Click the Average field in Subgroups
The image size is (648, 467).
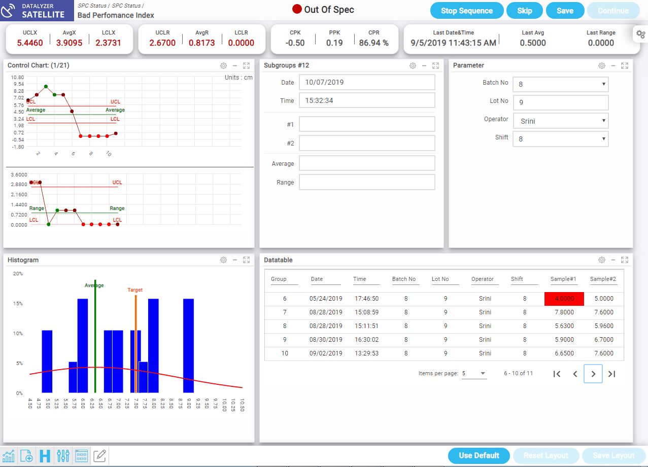pyautogui.click(x=367, y=163)
